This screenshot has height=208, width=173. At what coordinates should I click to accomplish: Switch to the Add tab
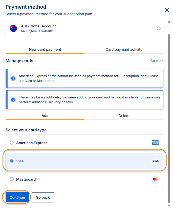(45, 116)
